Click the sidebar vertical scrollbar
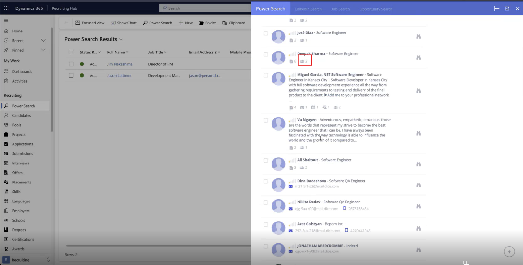This screenshot has height=265, width=523. click(52, 80)
